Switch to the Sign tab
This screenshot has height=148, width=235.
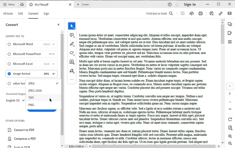pyautogui.click(x=46, y=13)
